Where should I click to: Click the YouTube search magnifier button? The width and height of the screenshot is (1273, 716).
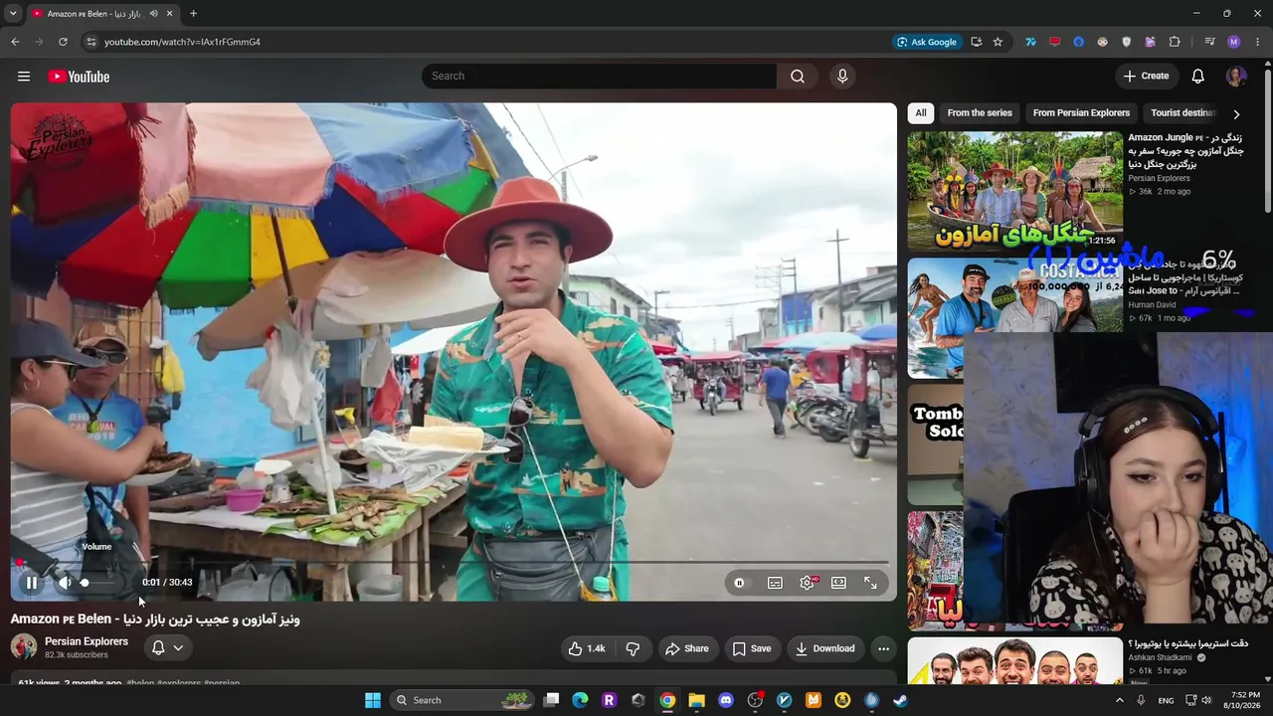[798, 77]
